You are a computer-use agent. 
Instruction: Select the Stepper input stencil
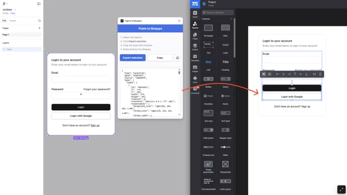coord(225,130)
